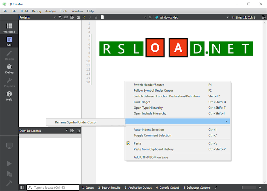Click the progress bar in status bar

[249, 187]
